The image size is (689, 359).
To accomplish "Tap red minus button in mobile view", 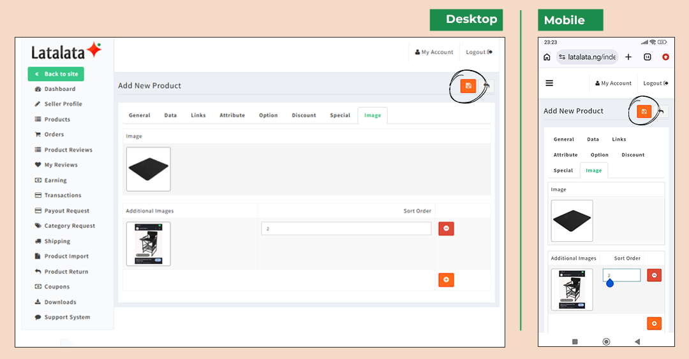I will coord(654,275).
